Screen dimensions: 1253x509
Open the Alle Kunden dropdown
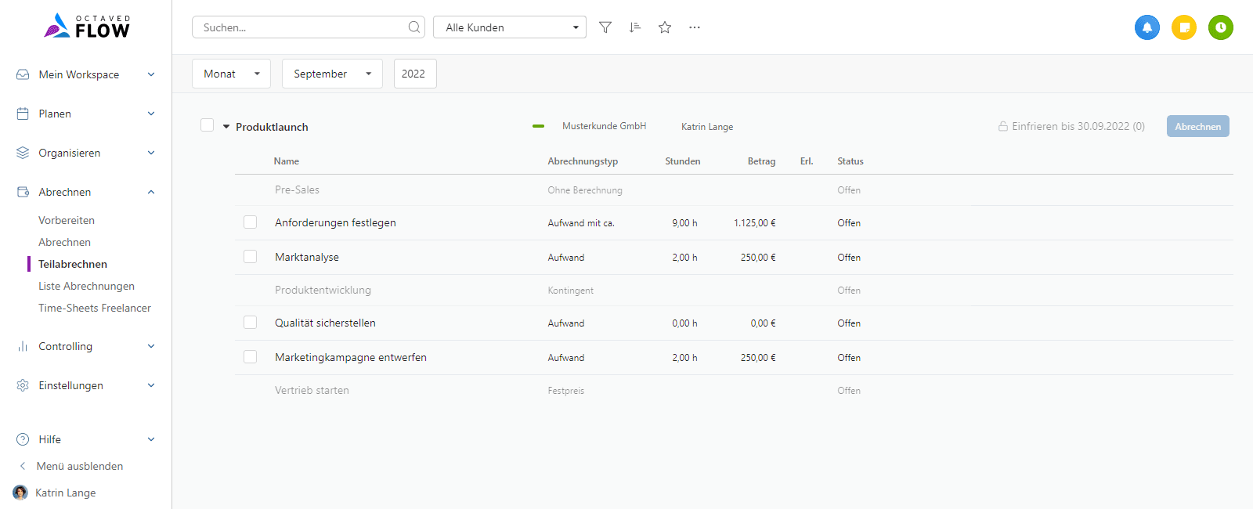[x=510, y=27]
